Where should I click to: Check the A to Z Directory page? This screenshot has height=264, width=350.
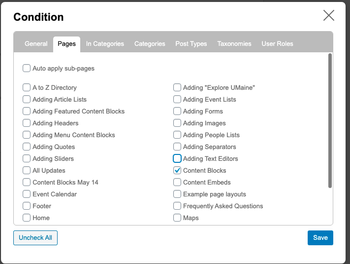click(x=27, y=87)
